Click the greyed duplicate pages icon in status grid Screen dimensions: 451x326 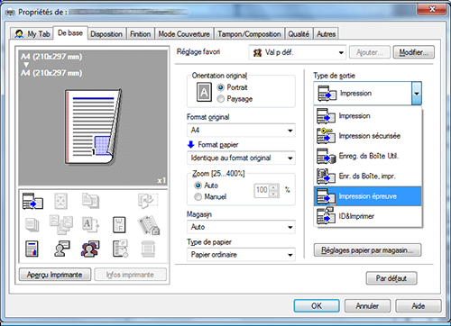(x=90, y=201)
